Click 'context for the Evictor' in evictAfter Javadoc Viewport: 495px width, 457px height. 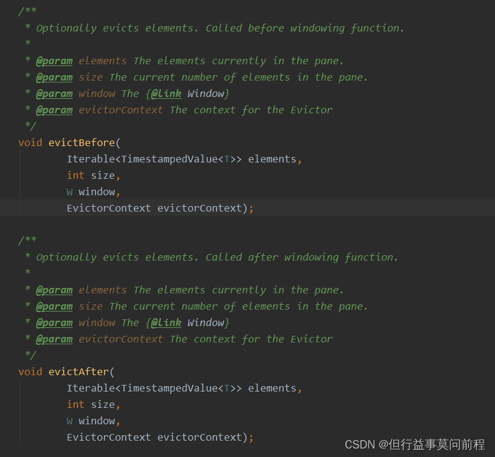[263, 339]
